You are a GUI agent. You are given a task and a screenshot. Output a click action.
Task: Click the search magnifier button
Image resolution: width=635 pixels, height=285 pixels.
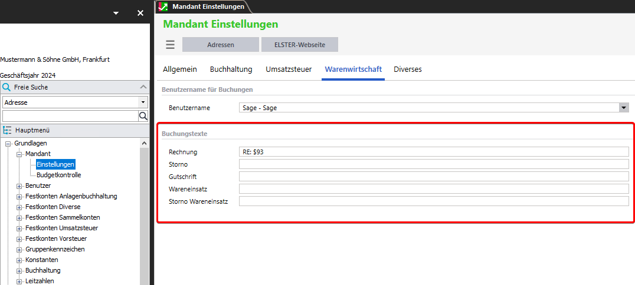point(143,116)
